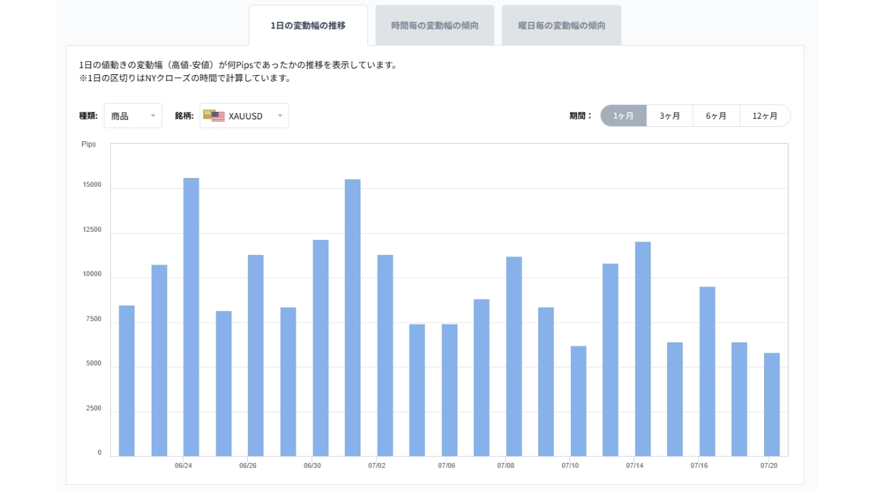The image size is (874, 491).
Task: Select the 1ヶ月 period option
Action: (x=623, y=116)
